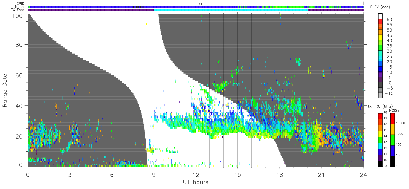Screen dimensions: 409x189
Task: Click the '3' tick on UT hours axis
Action: 70,174
